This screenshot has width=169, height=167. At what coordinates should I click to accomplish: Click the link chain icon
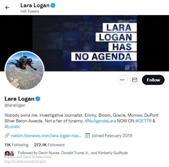(7, 136)
